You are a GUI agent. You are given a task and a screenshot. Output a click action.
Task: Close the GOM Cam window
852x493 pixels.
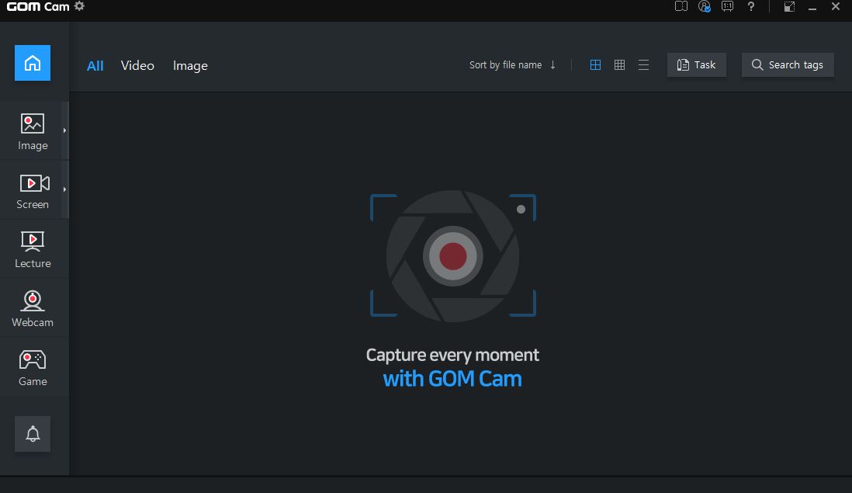point(836,6)
